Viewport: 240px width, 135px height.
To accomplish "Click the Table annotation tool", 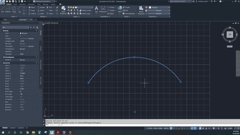I will pos(111,13).
